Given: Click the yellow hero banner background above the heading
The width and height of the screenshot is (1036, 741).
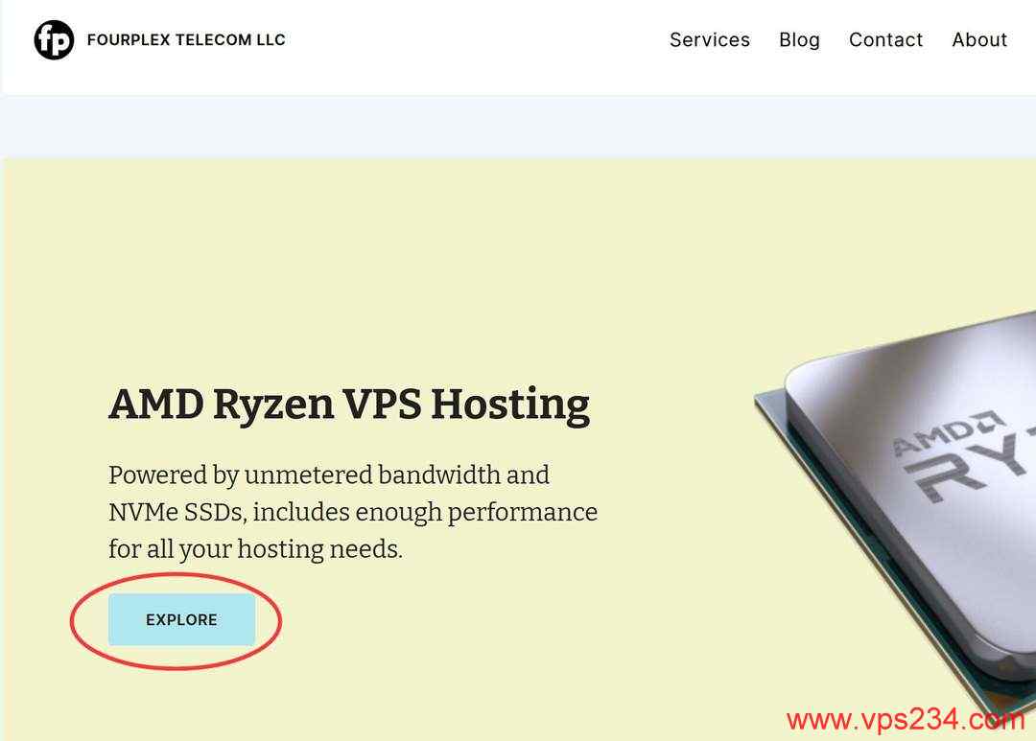Looking at the screenshot, I should pos(396,265).
